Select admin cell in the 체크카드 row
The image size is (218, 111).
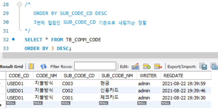point(149,98)
